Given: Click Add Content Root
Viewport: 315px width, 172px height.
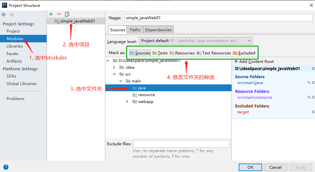Looking at the screenshot, I should (x=254, y=62).
